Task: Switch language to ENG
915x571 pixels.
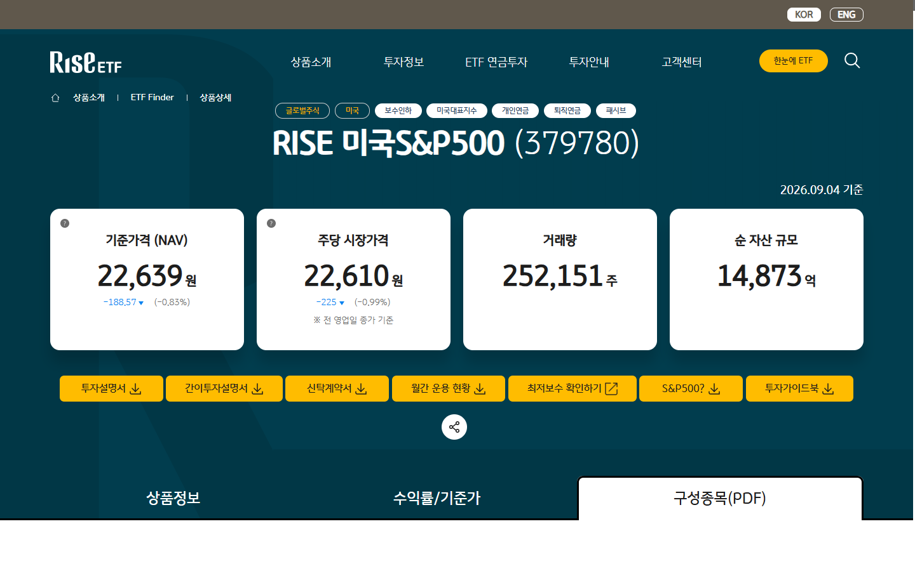Action: click(x=846, y=15)
